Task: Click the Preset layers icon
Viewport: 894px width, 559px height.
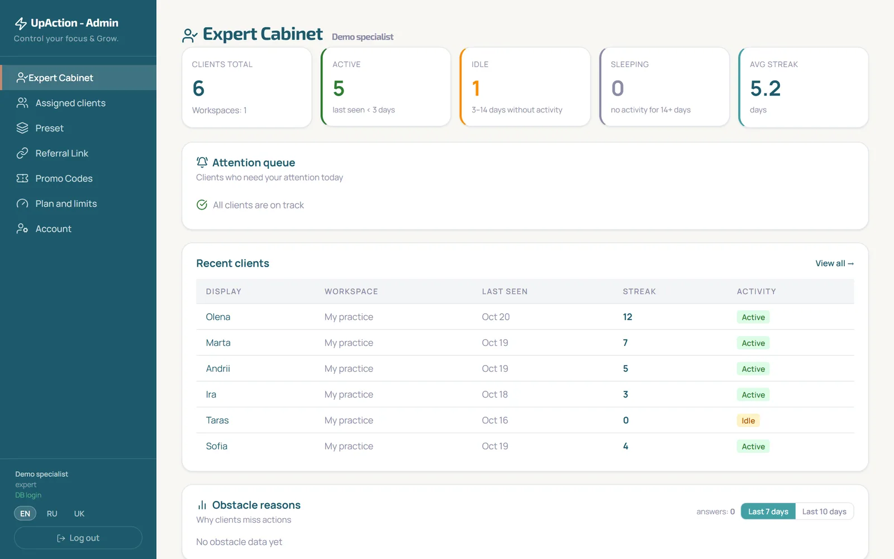Action: (22, 128)
